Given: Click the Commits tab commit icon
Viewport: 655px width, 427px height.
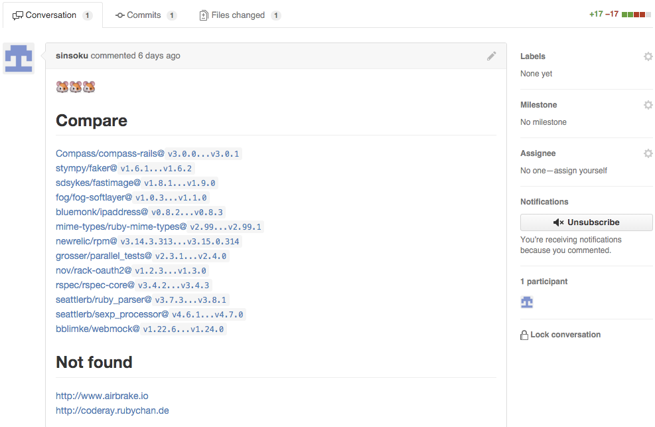Looking at the screenshot, I should (x=120, y=15).
